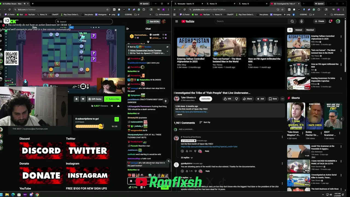The image size is (350, 197).
Task: Start YouTube voice search with microphone
Action: tap(301, 21)
